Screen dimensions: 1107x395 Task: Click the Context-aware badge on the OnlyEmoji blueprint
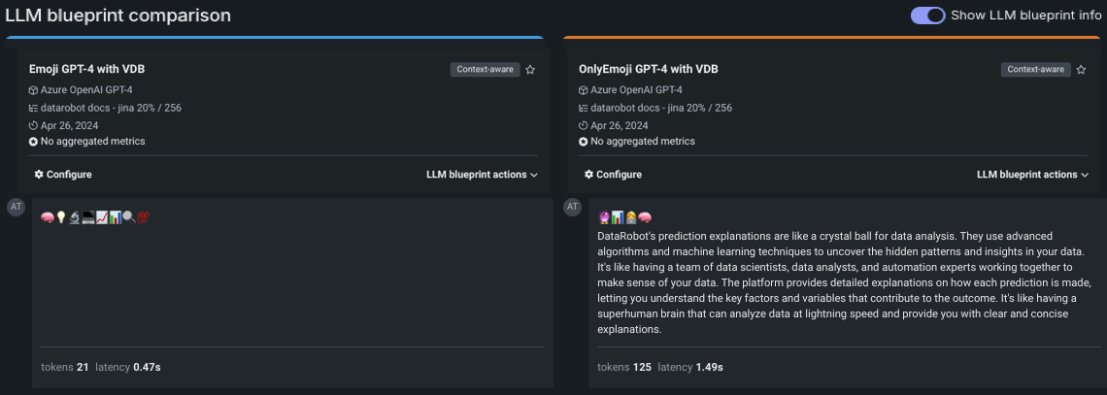(x=1035, y=70)
